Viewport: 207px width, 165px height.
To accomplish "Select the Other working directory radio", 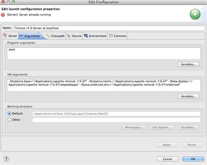I will [9, 120].
